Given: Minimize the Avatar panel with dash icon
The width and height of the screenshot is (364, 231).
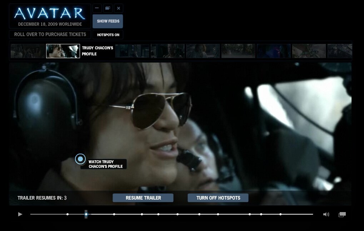Looking at the screenshot, I should coord(97,8).
